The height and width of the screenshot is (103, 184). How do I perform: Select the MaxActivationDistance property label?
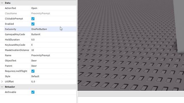click(x=17, y=50)
